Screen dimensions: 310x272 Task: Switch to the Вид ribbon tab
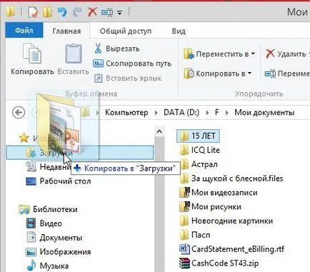coord(179,31)
